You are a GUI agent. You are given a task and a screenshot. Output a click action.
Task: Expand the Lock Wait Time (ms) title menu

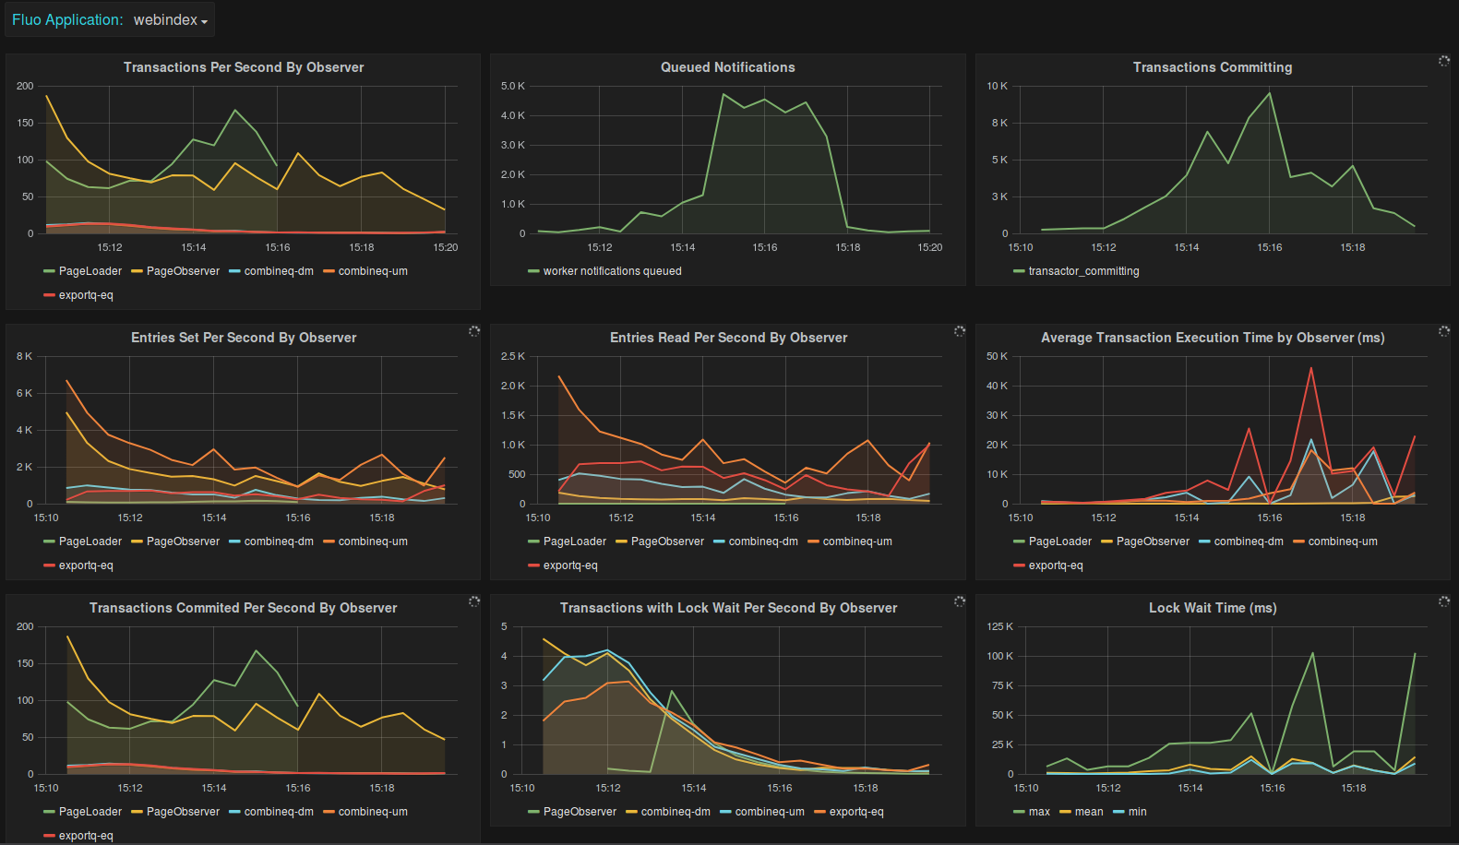1212,608
